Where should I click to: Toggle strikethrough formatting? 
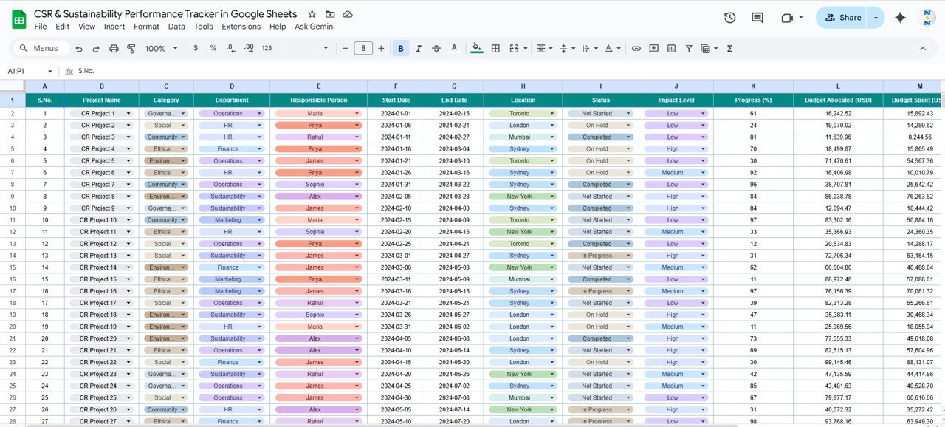coord(436,47)
